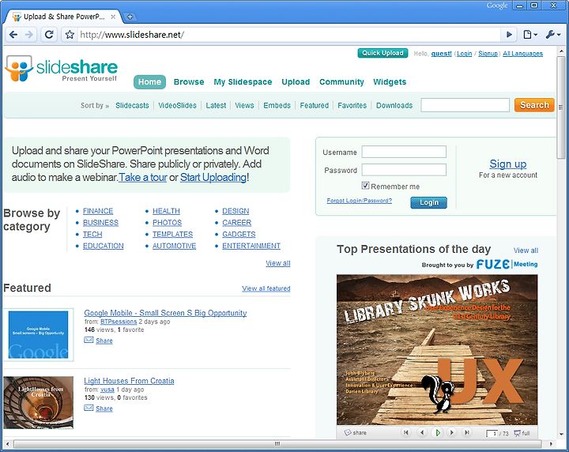Browse the FINANCE category
The height and width of the screenshot is (452, 569).
tap(98, 211)
